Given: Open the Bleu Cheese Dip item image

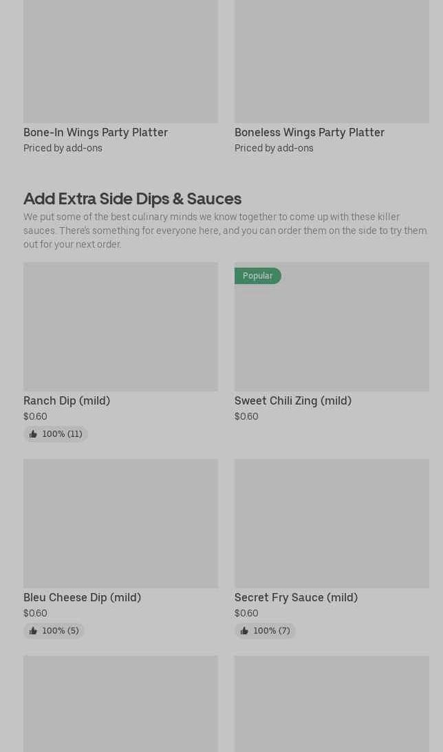Looking at the screenshot, I should click(x=120, y=524).
